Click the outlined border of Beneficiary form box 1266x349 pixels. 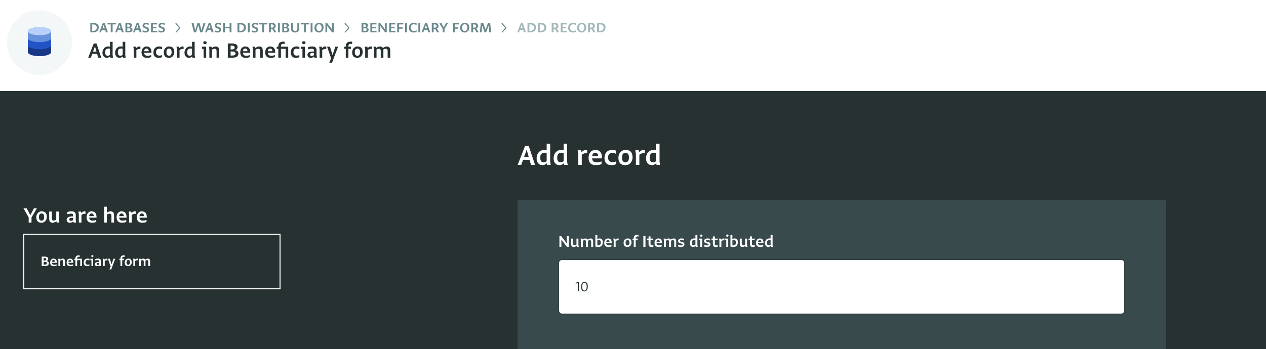[x=152, y=235]
